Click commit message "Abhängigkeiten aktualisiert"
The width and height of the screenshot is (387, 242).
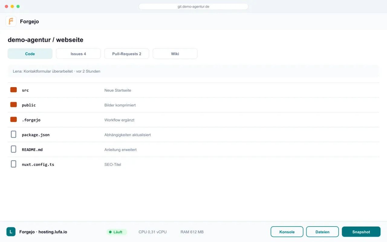pos(128,135)
